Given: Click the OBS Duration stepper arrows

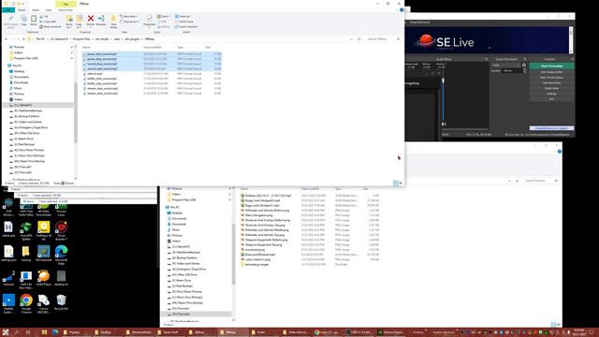Looking at the screenshot, I should click(524, 71).
